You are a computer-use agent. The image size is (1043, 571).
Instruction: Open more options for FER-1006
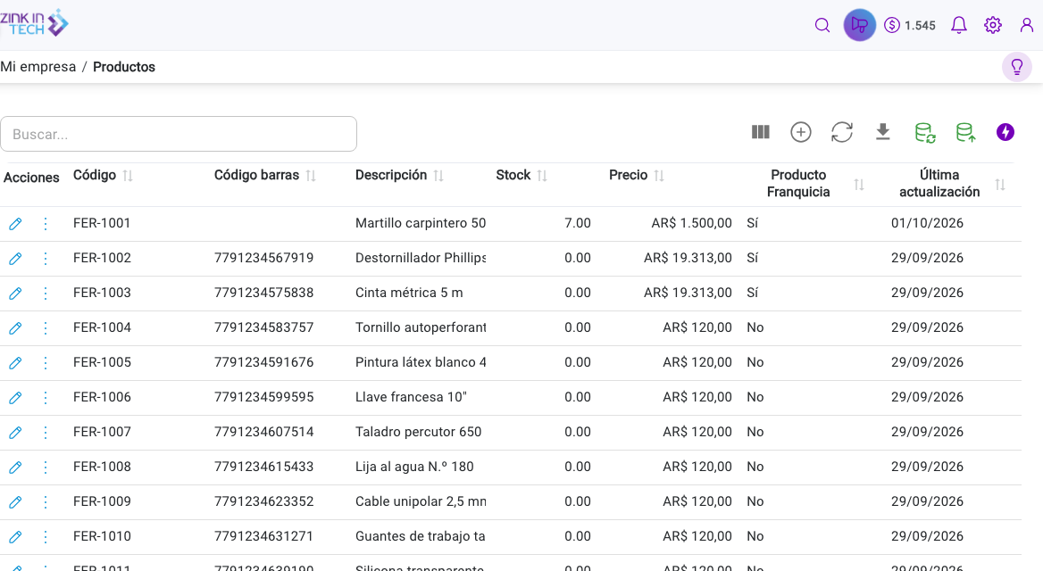coord(46,398)
